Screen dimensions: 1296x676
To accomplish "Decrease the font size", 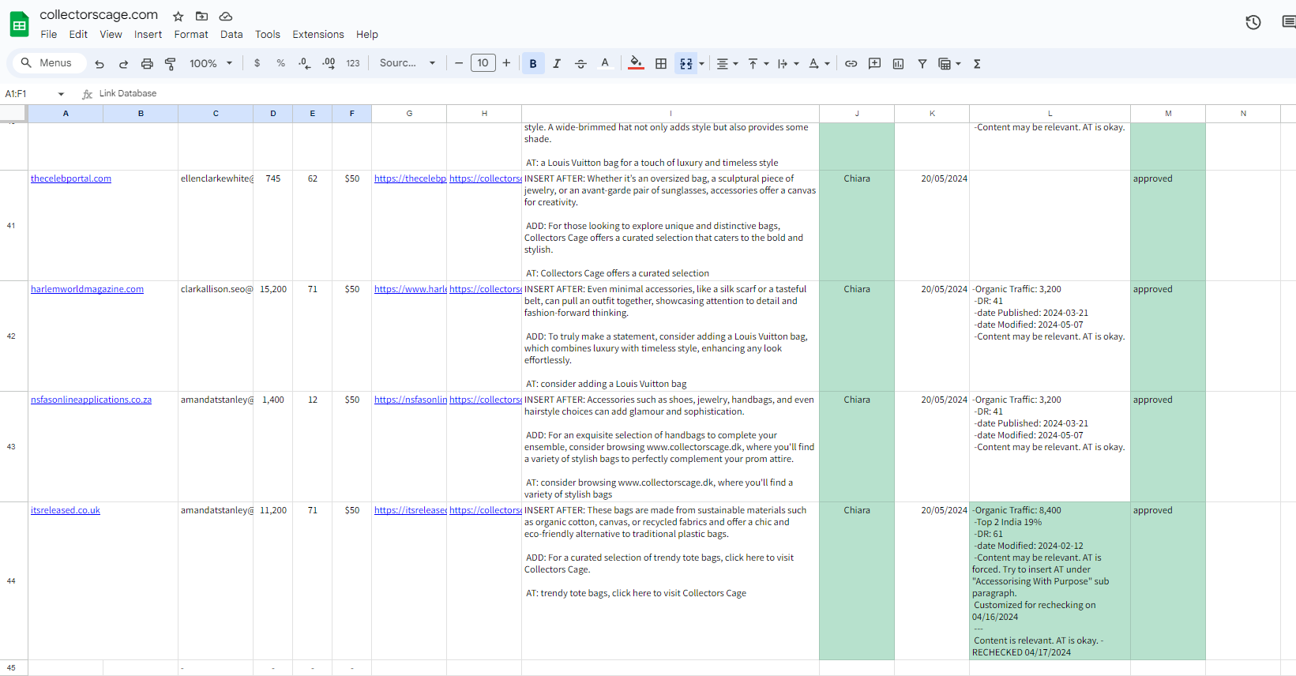I will tap(459, 63).
